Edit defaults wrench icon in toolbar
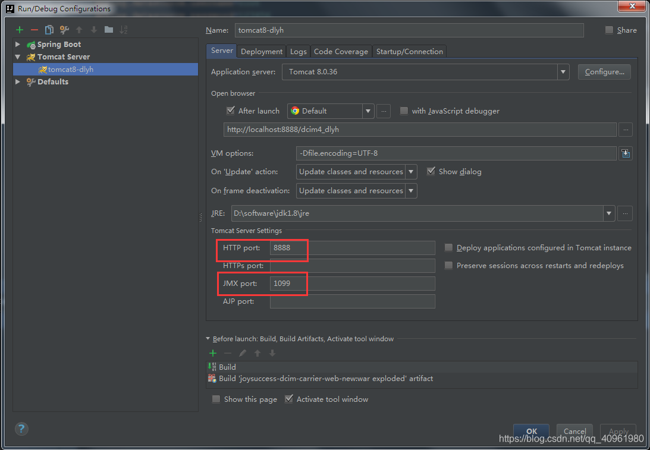The height and width of the screenshot is (450, 650). click(x=64, y=30)
